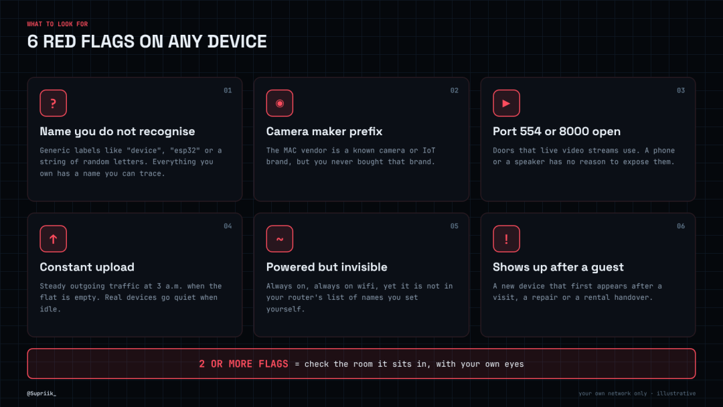Image resolution: width=723 pixels, height=407 pixels.
Task: Click the number 02 on the camera card
Action: (454, 90)
